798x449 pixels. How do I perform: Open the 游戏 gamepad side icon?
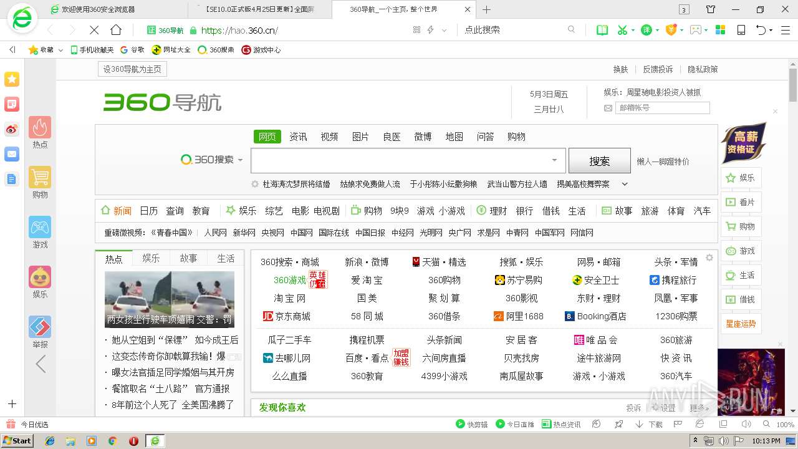click(x=40, y=228)
